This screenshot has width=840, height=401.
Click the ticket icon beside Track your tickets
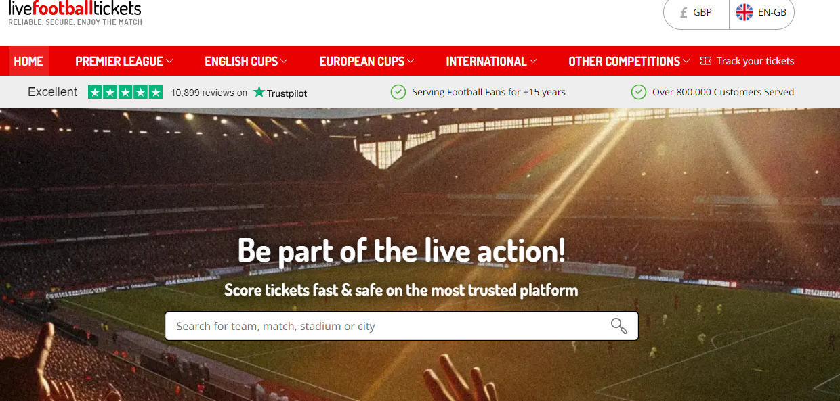(706, 61)
